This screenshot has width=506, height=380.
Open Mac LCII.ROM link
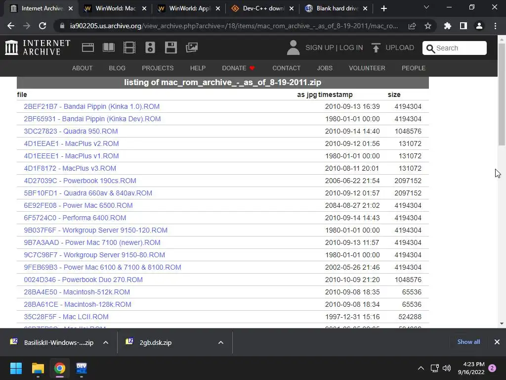[66, 317]
